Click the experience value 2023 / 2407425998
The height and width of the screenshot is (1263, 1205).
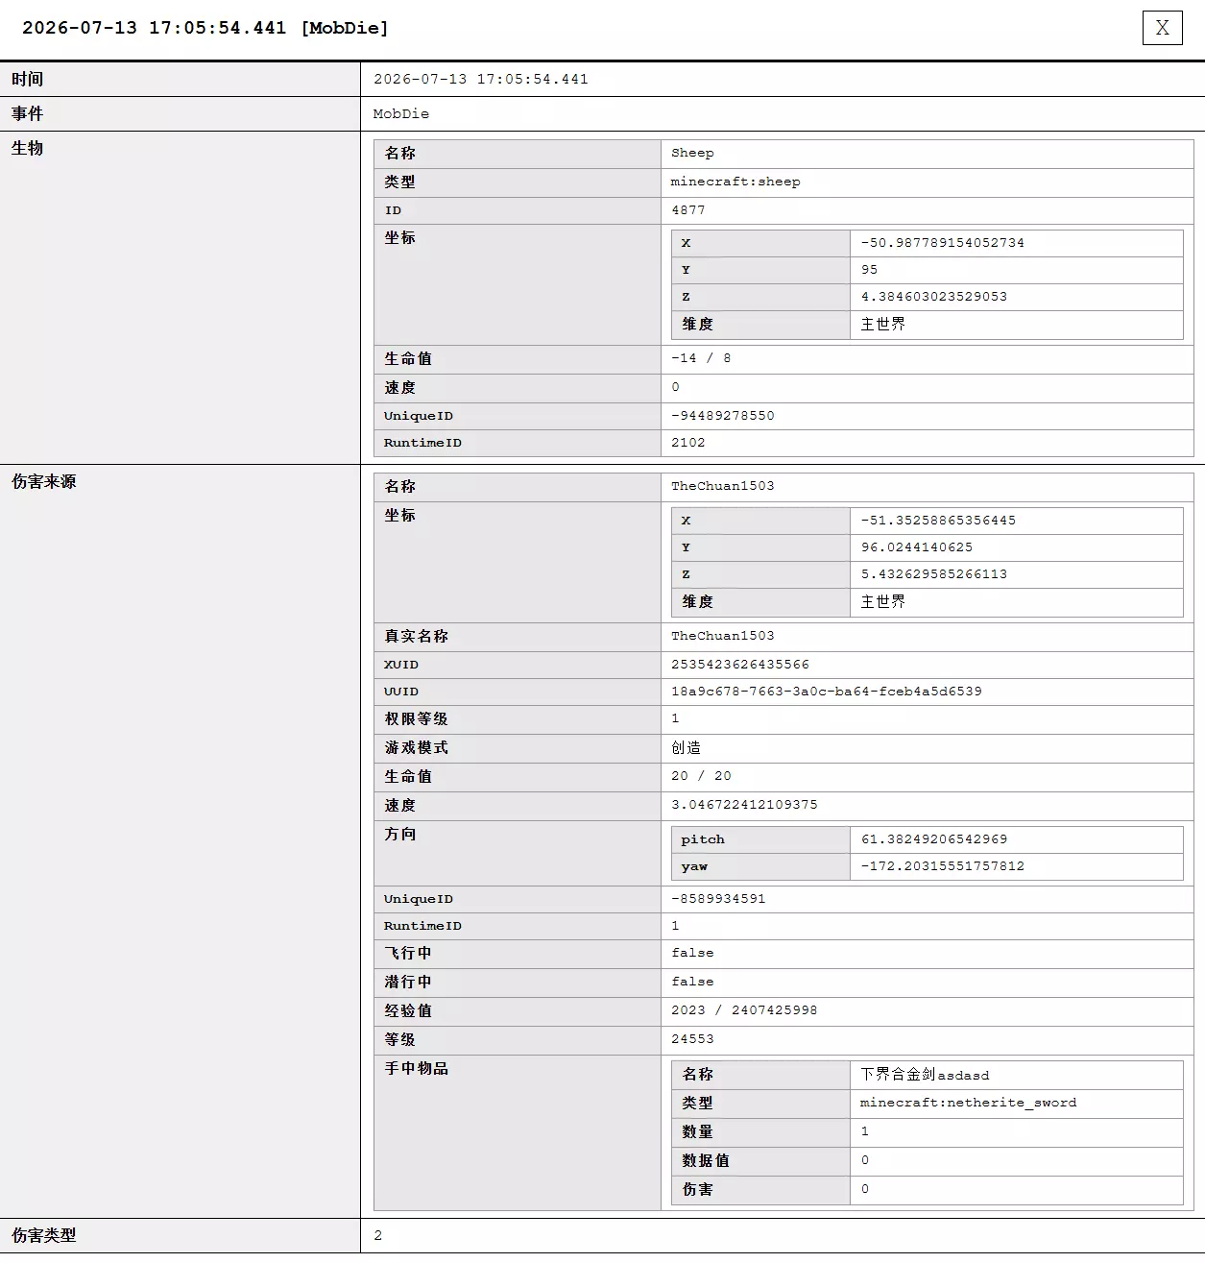(x=744, y=1010)
